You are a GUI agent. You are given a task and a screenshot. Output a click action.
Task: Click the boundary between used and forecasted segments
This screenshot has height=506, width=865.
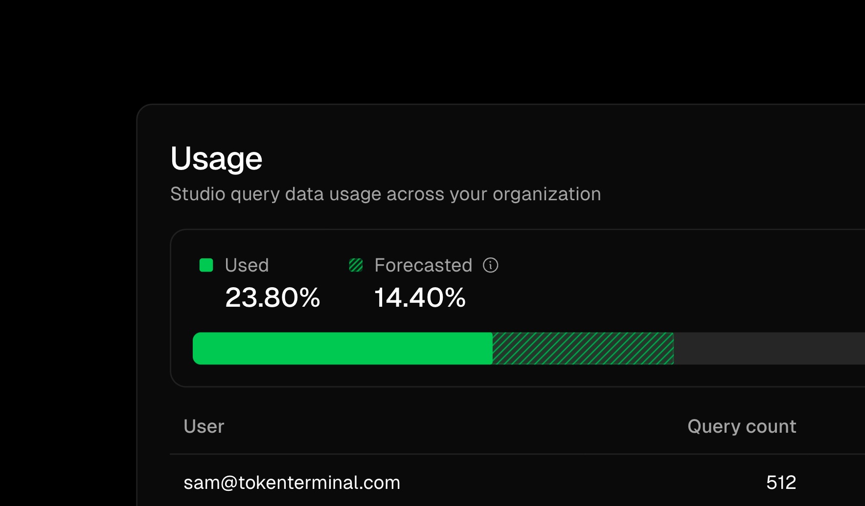(x=492, y=348)
